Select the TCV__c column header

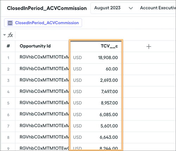tap(96, 46)
